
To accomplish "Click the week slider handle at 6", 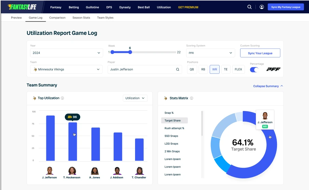I will tap(130, 52).
